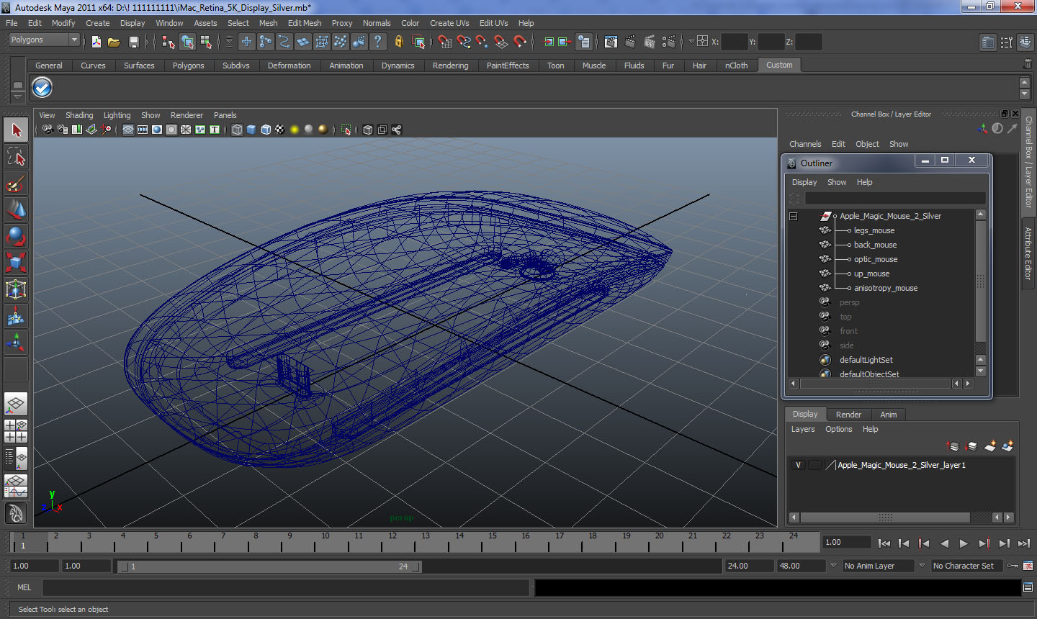1037x619 pixels.
Task: Open the No Anim Layer dropdown
Action: coord(885,566)
